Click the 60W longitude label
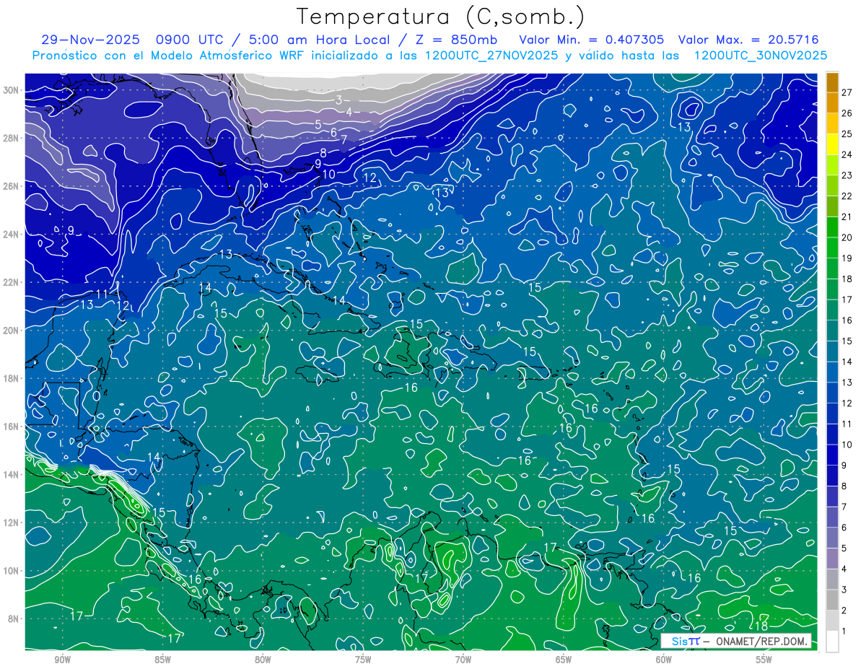 click(664, 660)
